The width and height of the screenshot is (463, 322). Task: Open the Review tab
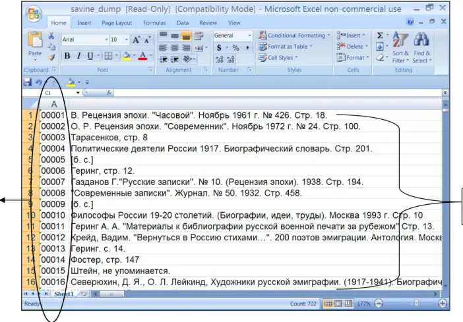(x=208, y=22)
